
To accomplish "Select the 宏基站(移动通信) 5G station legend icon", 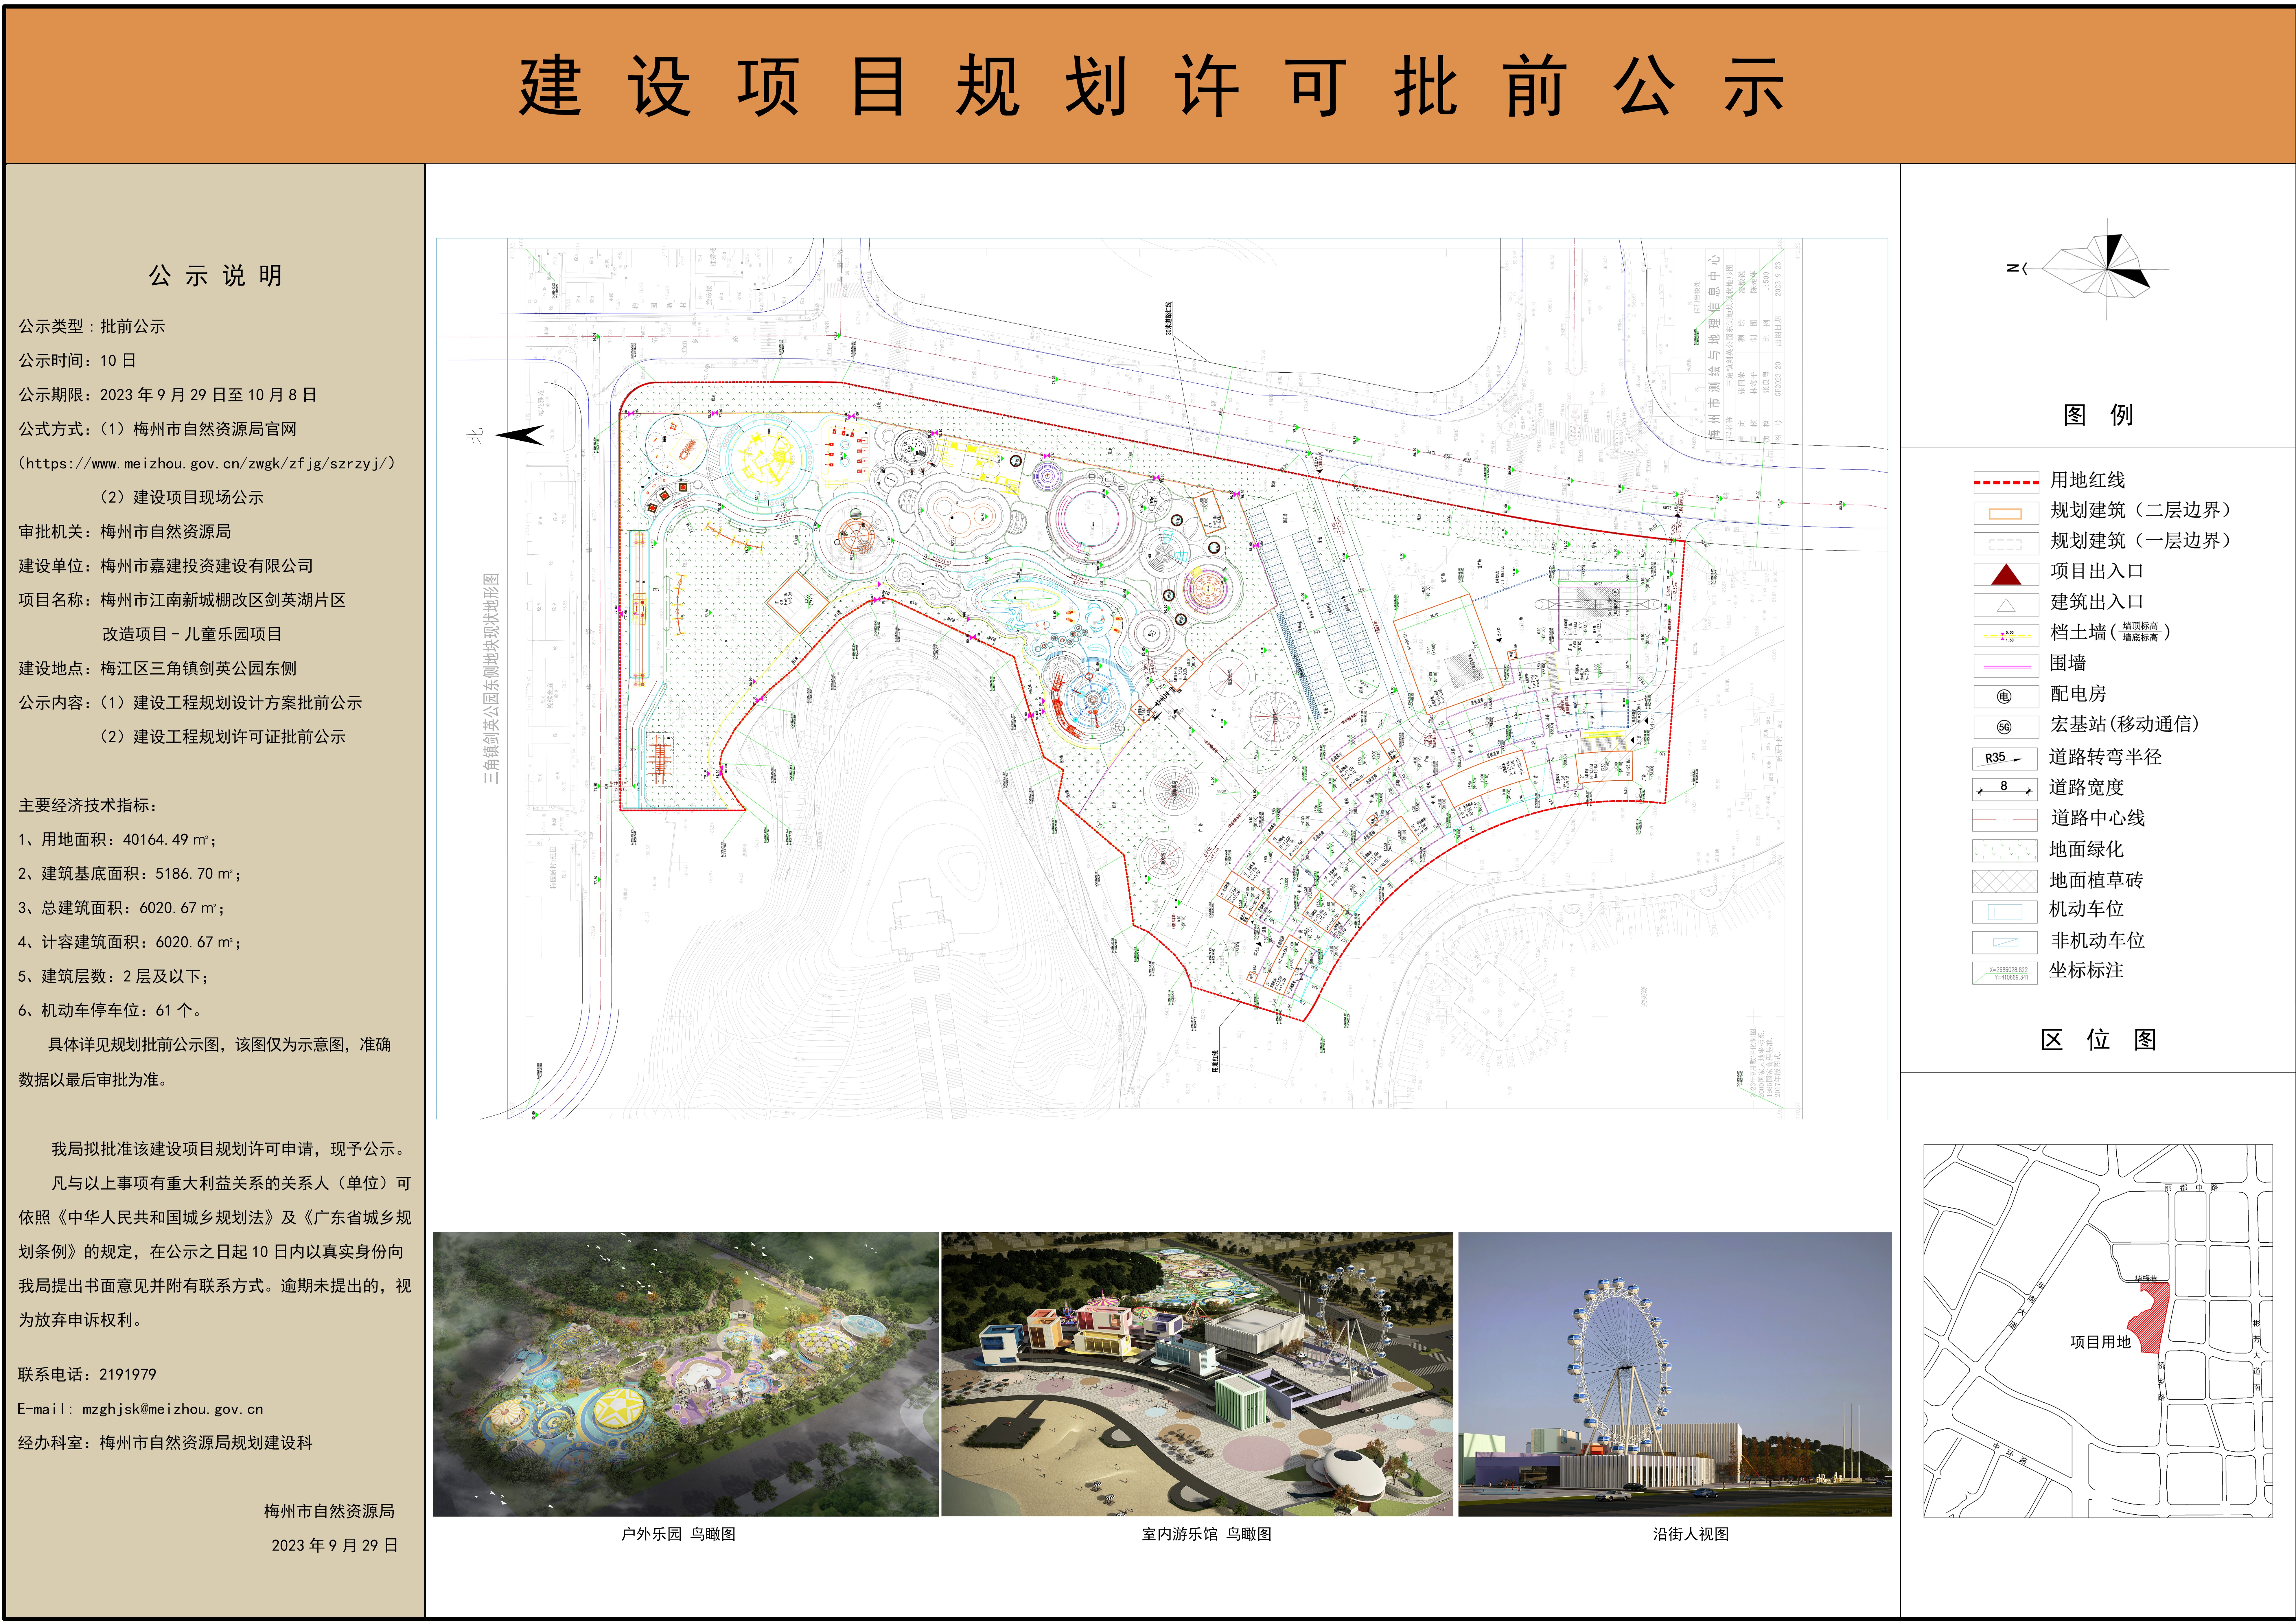I will (x=2004, y=727).
